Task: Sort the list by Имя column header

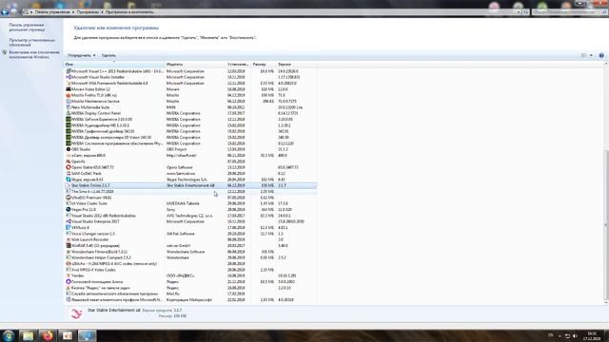Action: (114, 65)
